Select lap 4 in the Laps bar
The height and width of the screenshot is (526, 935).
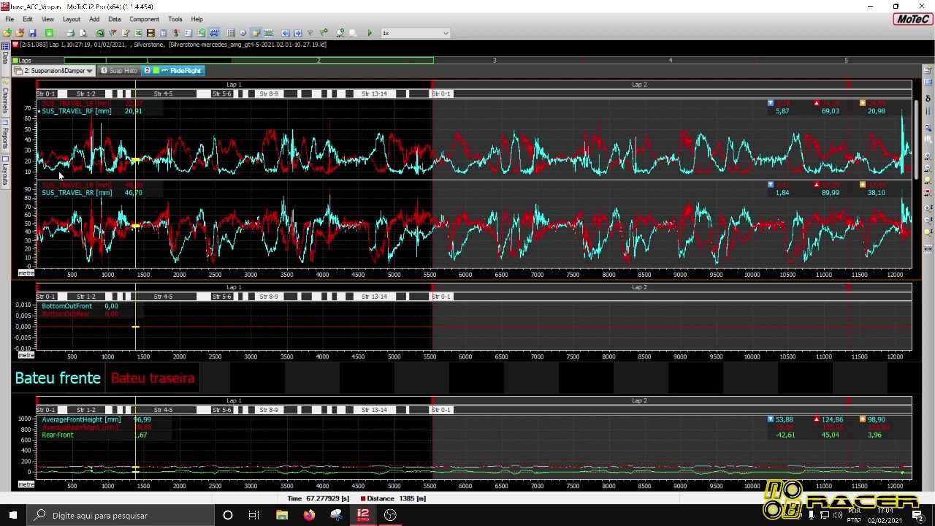[671, 60]
